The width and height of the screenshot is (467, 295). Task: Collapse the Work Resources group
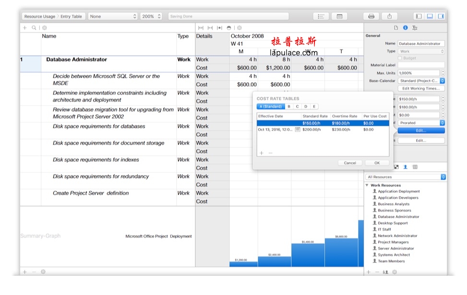(x=367, y=185)
